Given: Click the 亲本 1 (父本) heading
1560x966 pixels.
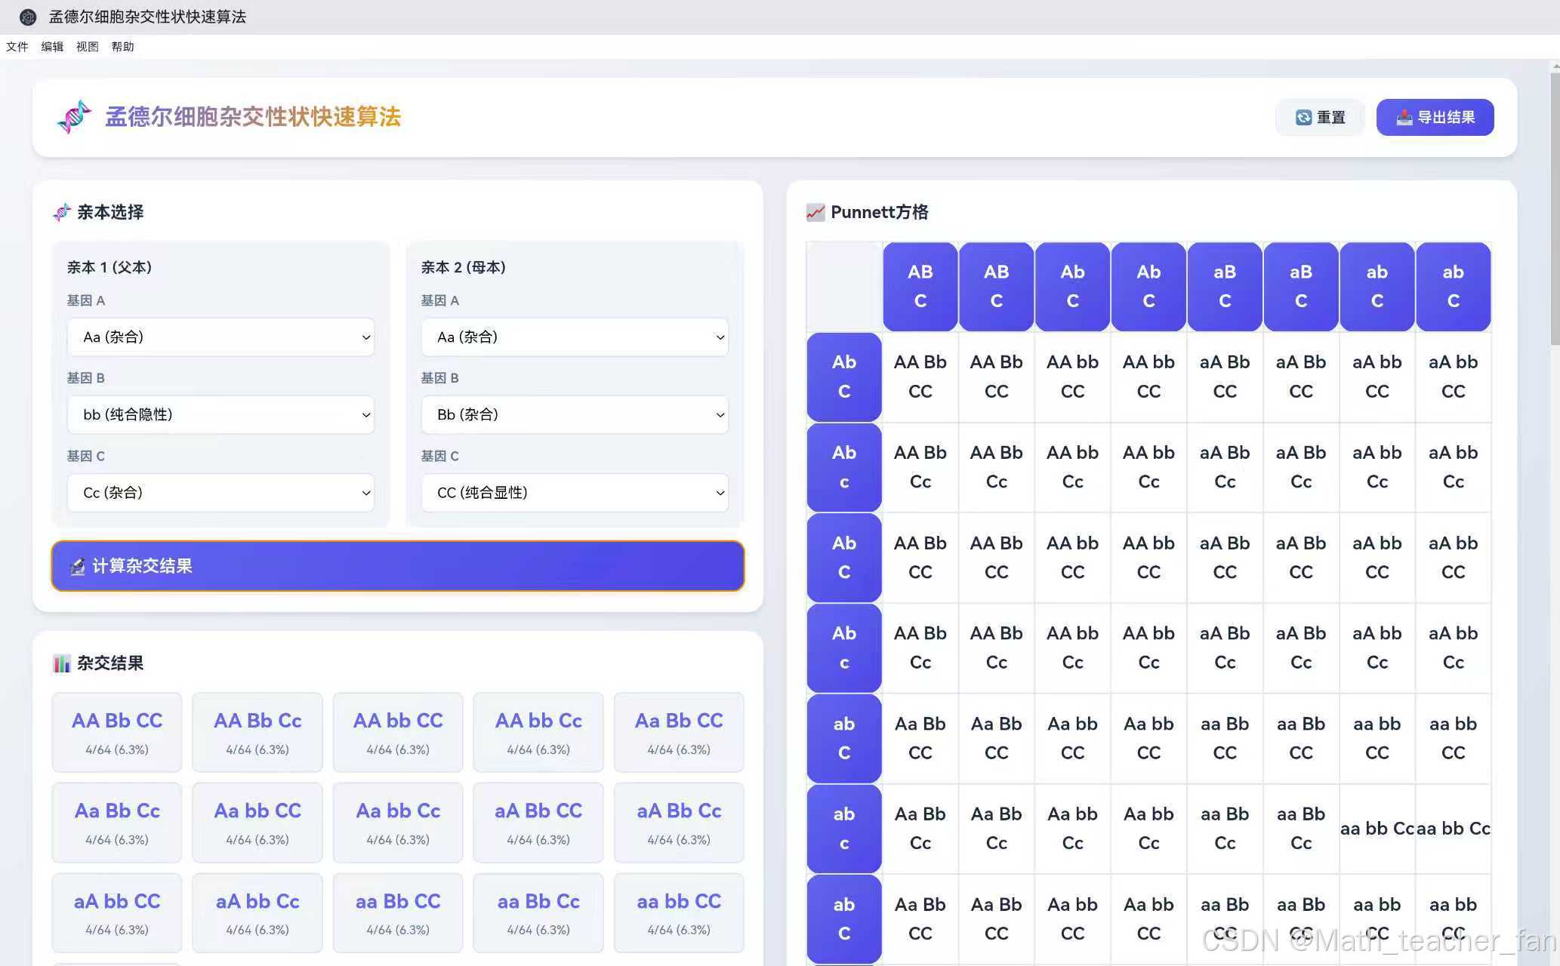Looking at the screenshot, I should pyautogui.click(x=109, y=267).
